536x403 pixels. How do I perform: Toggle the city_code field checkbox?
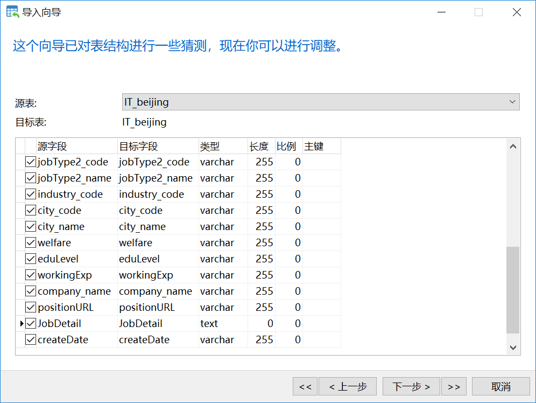[31, 210]
